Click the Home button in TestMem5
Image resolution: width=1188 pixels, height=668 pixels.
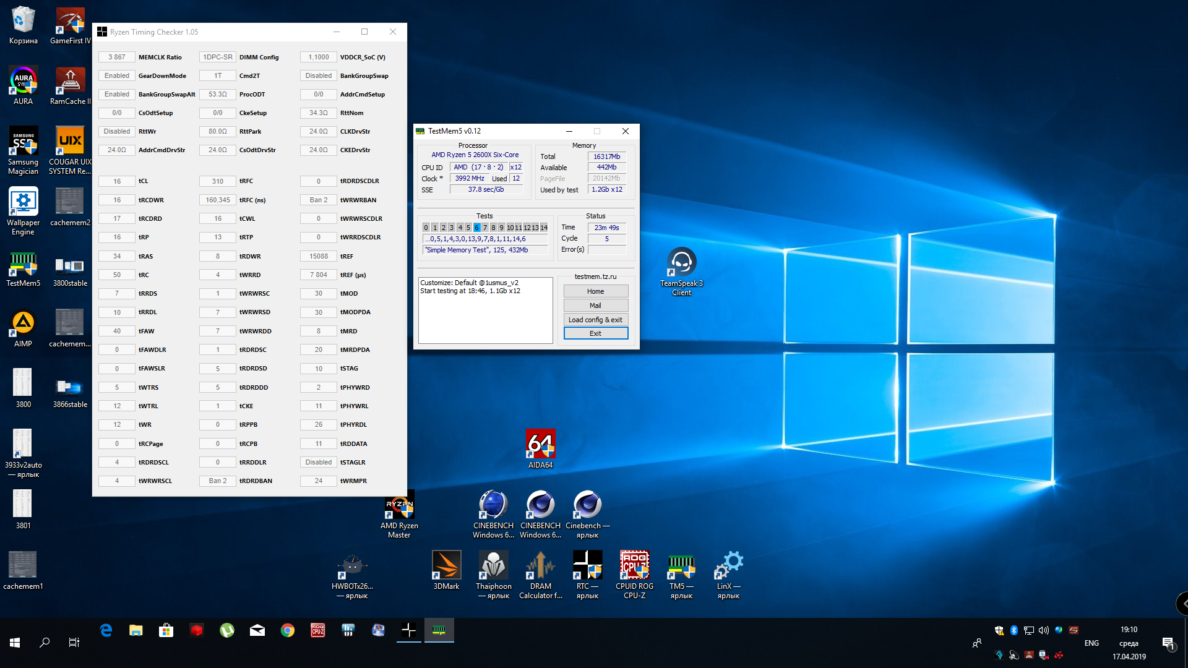[x=595, y=291]
